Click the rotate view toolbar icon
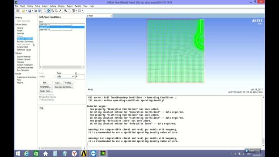Viewport: 279px width, 157px height. [x=44, y=11]
